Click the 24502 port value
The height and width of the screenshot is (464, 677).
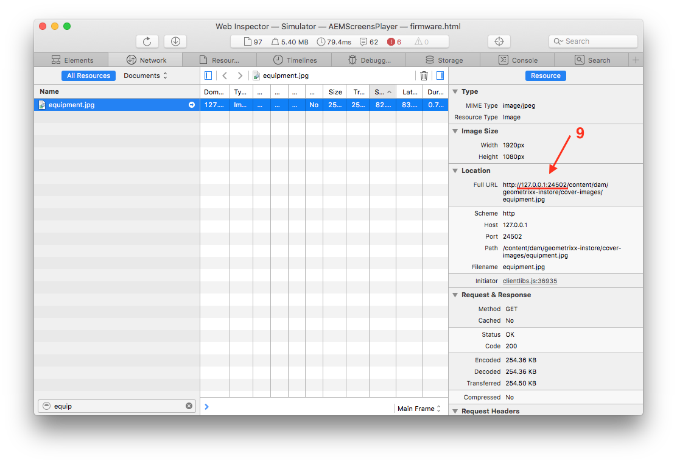(x=512, y=236)
